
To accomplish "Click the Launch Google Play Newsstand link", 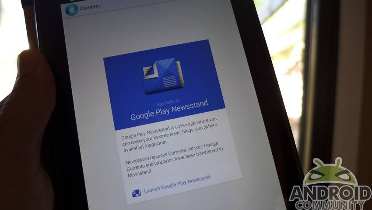I will (x=177, y=184).
